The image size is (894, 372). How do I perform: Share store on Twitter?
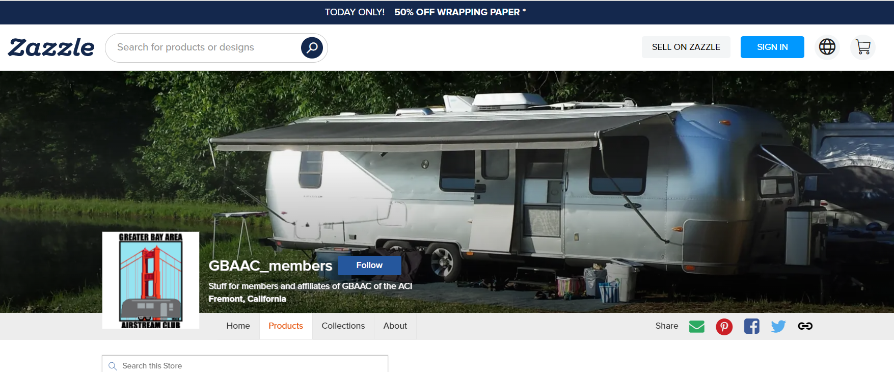click(778, 326)
